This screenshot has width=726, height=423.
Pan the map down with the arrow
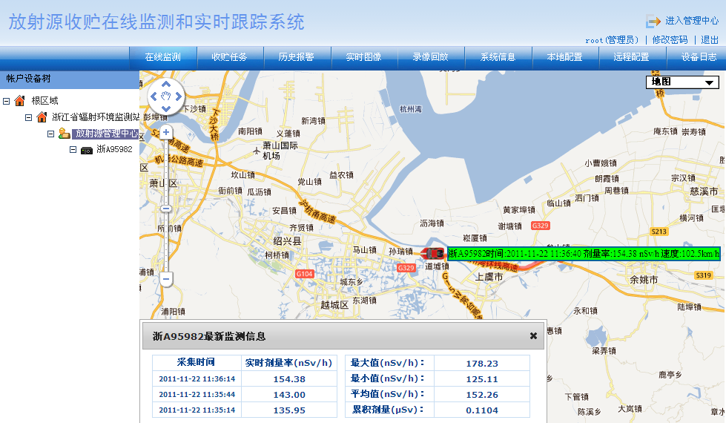[166, 108]
